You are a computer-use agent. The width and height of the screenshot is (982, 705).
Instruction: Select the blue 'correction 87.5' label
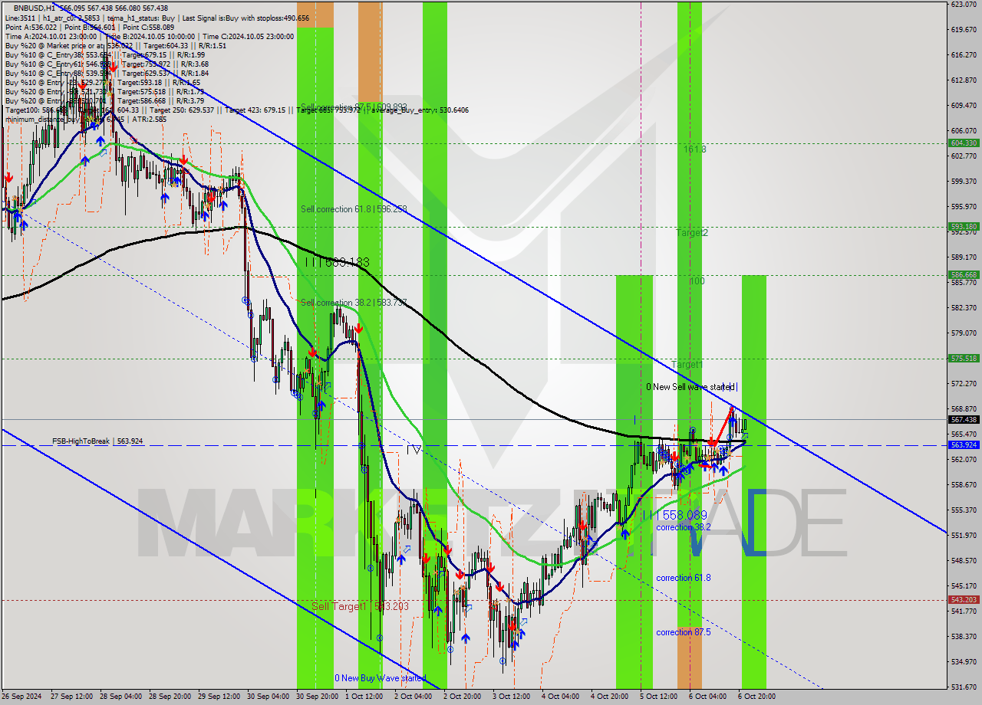683,632
